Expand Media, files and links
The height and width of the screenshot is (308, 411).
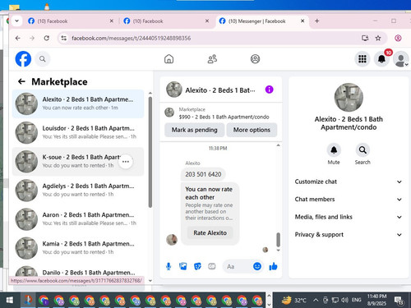(349, 217)
